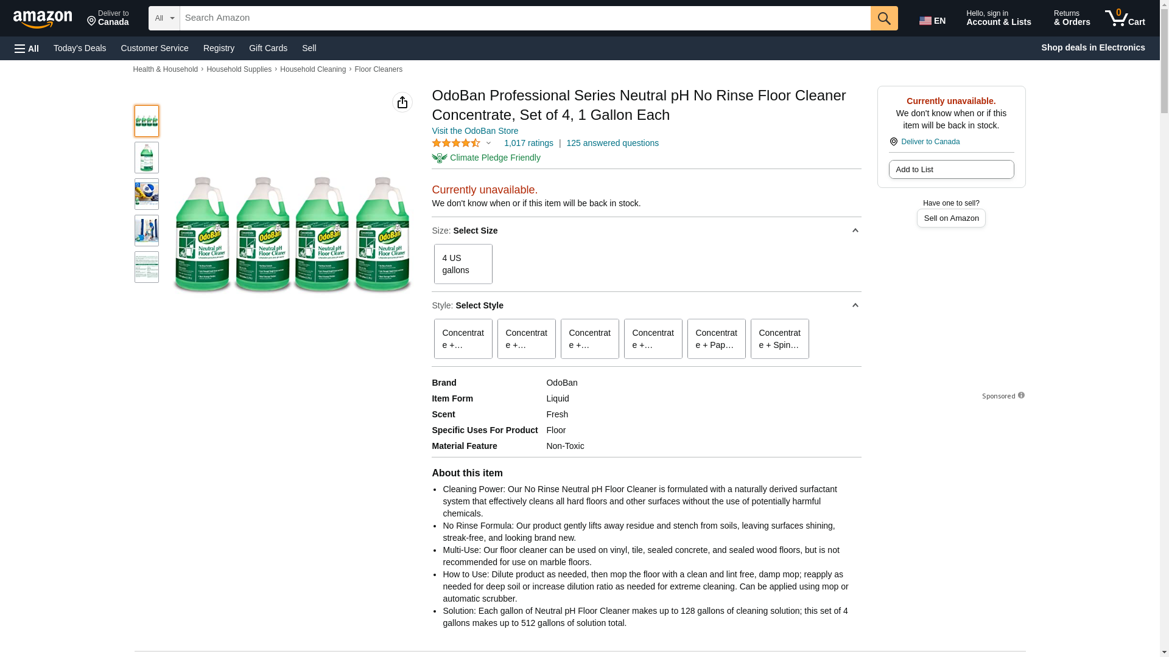
Task: Collapse the Style selection section
Action: 855,305
